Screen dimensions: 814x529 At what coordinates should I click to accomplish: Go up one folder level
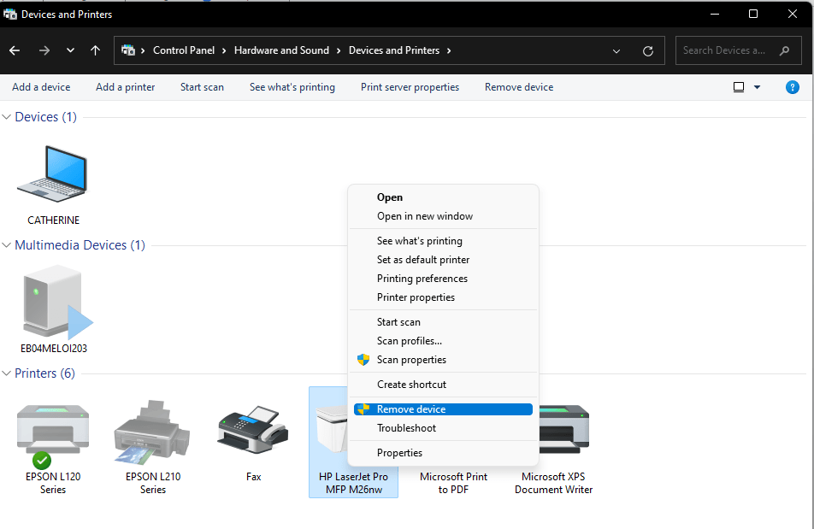(x=95, y=50)
